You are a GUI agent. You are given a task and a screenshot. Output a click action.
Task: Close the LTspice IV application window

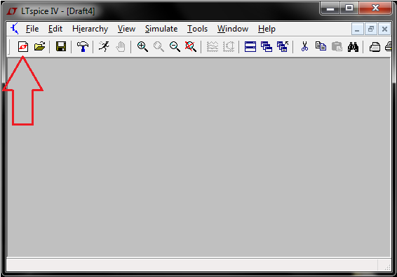(375, 8)
